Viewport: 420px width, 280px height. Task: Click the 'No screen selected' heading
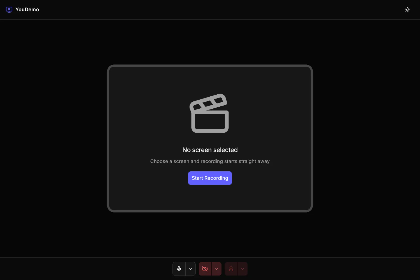210,150
